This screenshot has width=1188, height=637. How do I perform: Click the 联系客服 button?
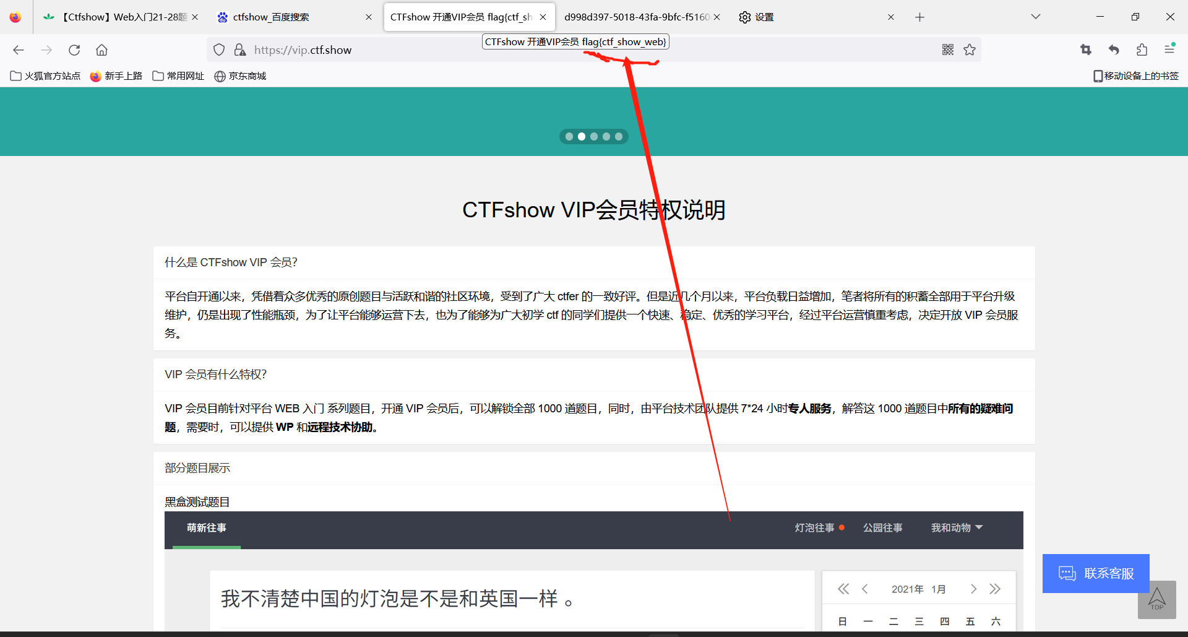pyautogui.click(x=1095, y=573)
